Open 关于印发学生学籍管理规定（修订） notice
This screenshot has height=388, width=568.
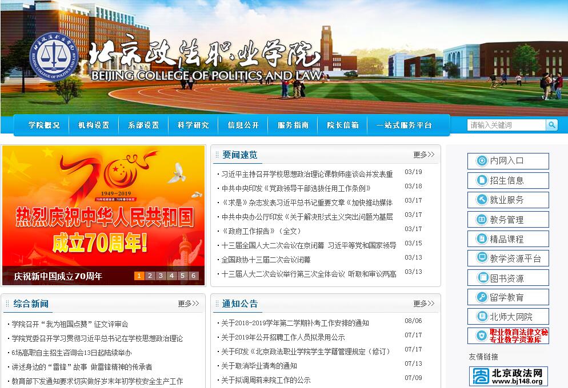[x=305, y=351]
